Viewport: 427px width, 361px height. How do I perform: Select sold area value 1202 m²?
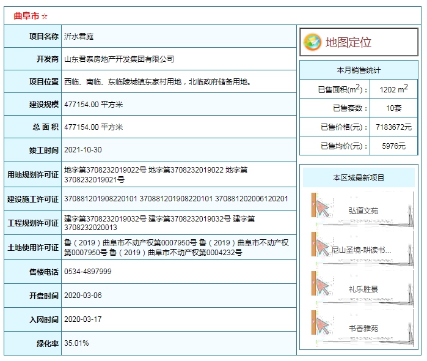click(393, 89)
